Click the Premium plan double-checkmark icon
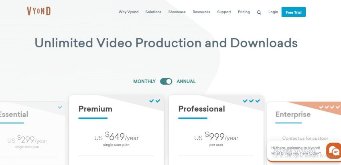The height and width of the screenshot is (165, 341). pos(154,101)
